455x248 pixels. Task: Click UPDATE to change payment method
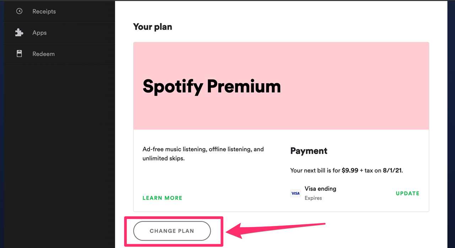point(407,193)
